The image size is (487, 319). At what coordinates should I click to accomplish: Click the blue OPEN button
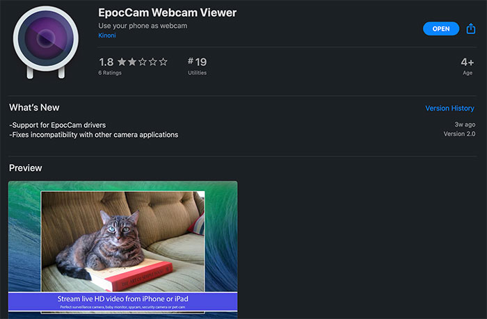pos(440,28)
